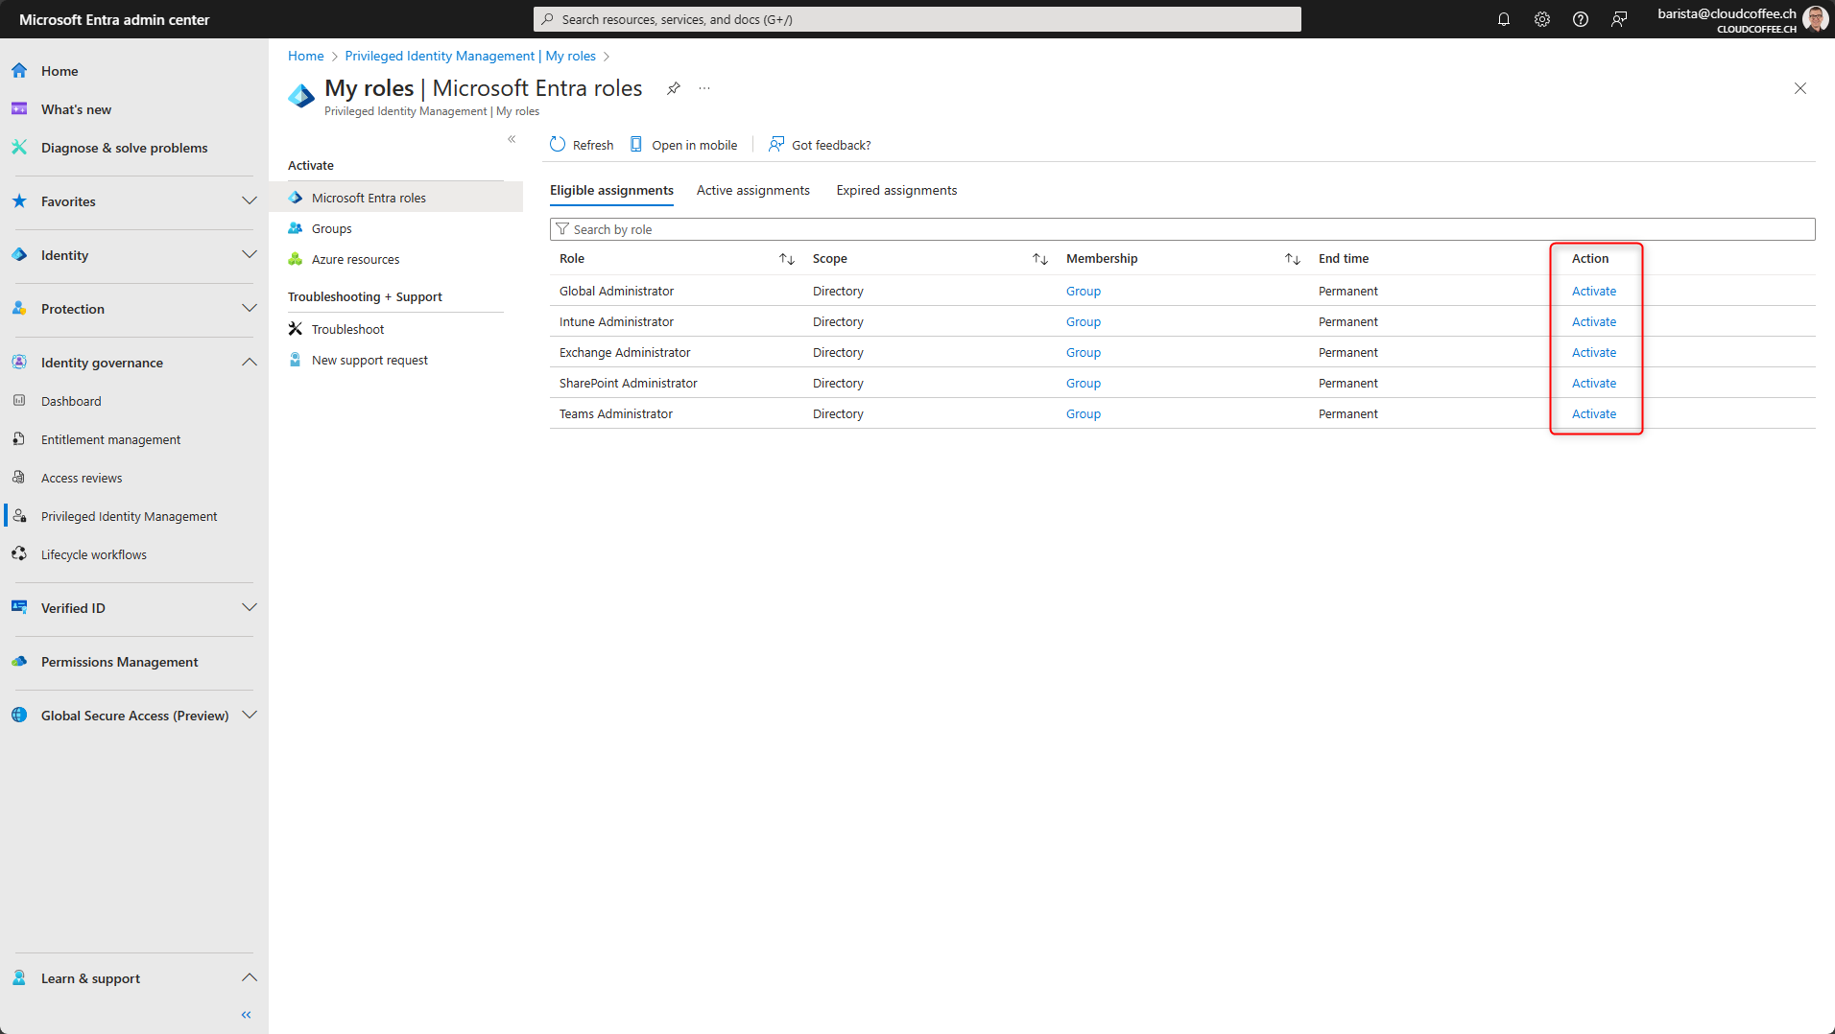Viewport: 1835px width, 1034px height.
Task: Open Group link for Global Administrator
Action: [1083, 291]
